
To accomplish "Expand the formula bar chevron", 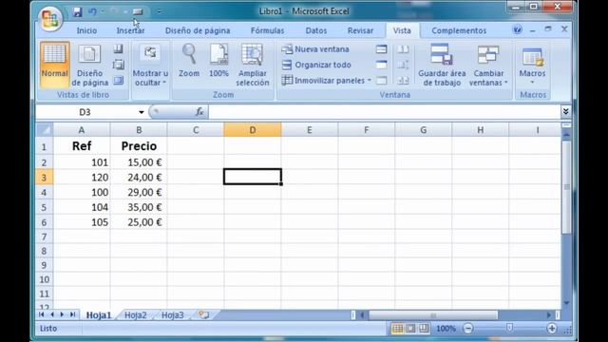I will 566,112.
